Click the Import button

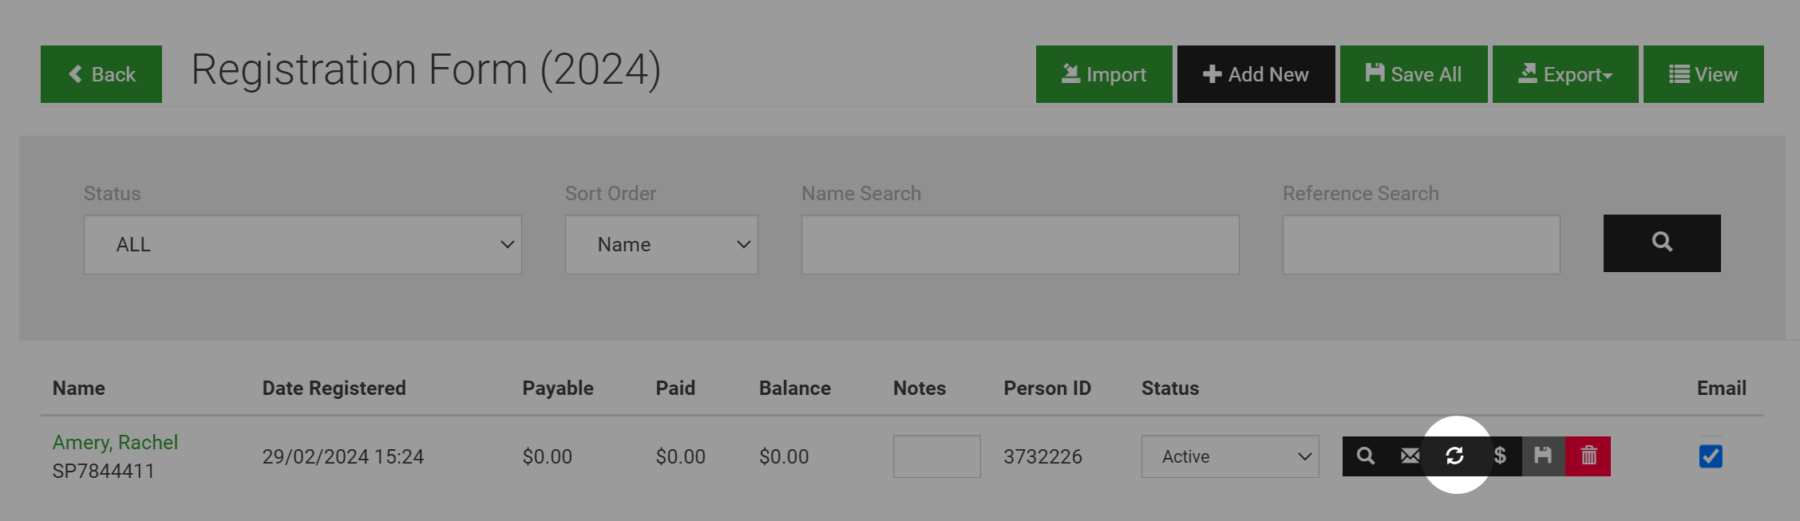(1104, 74)
